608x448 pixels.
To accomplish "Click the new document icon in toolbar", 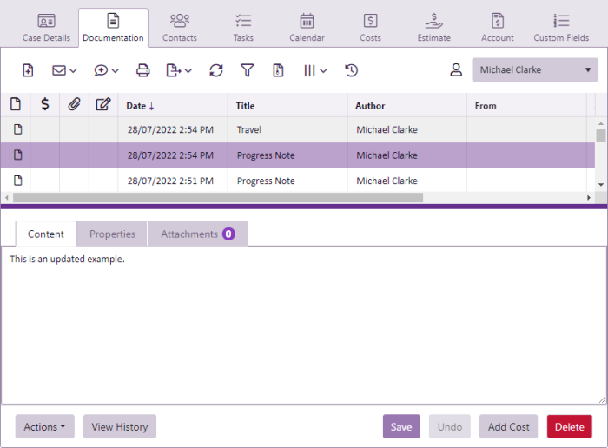I will [x=28, y=70].
